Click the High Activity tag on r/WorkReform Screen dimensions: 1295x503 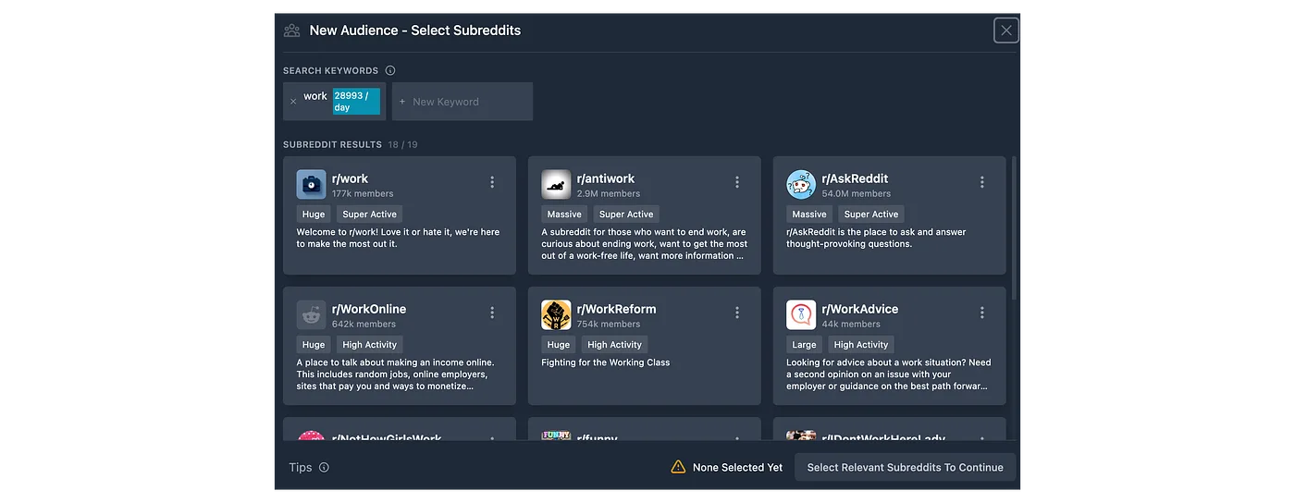(614, 345)
